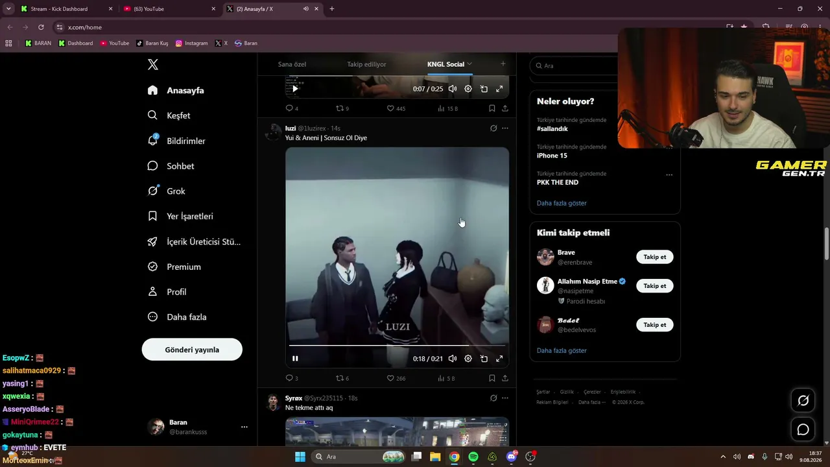The image size is (830, 467).
Task: Mute the luzi video sound
Action: [x=453, y=359]
